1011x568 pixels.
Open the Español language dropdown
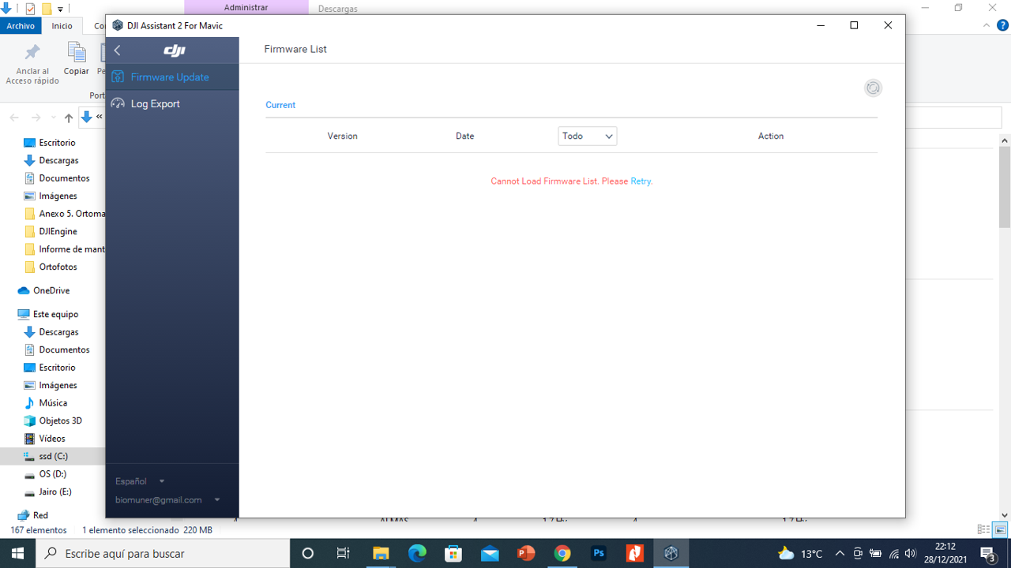pos(140,481)
